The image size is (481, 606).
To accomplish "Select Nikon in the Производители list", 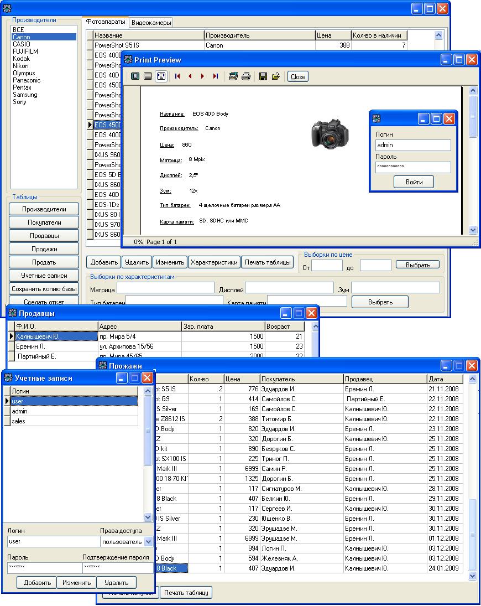I will click(x=44, y=66).
